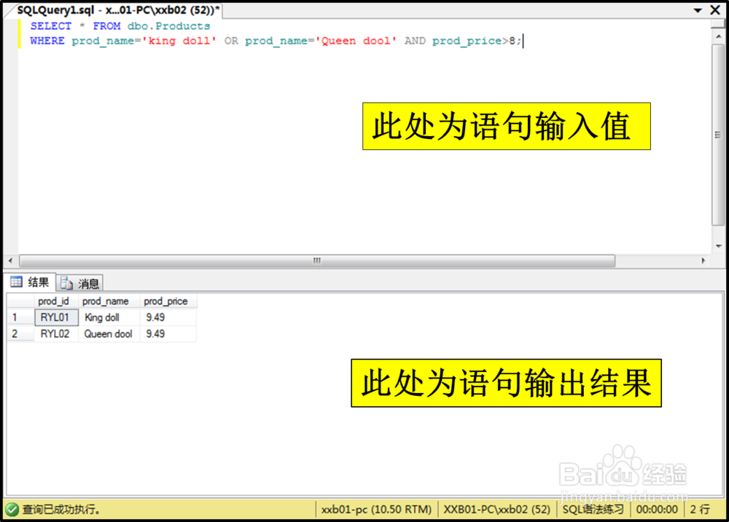Click the SQLQuery1.sql document icon in title bar
The image size is (729, 522).
pyautogui.click(x=7, y=10)
